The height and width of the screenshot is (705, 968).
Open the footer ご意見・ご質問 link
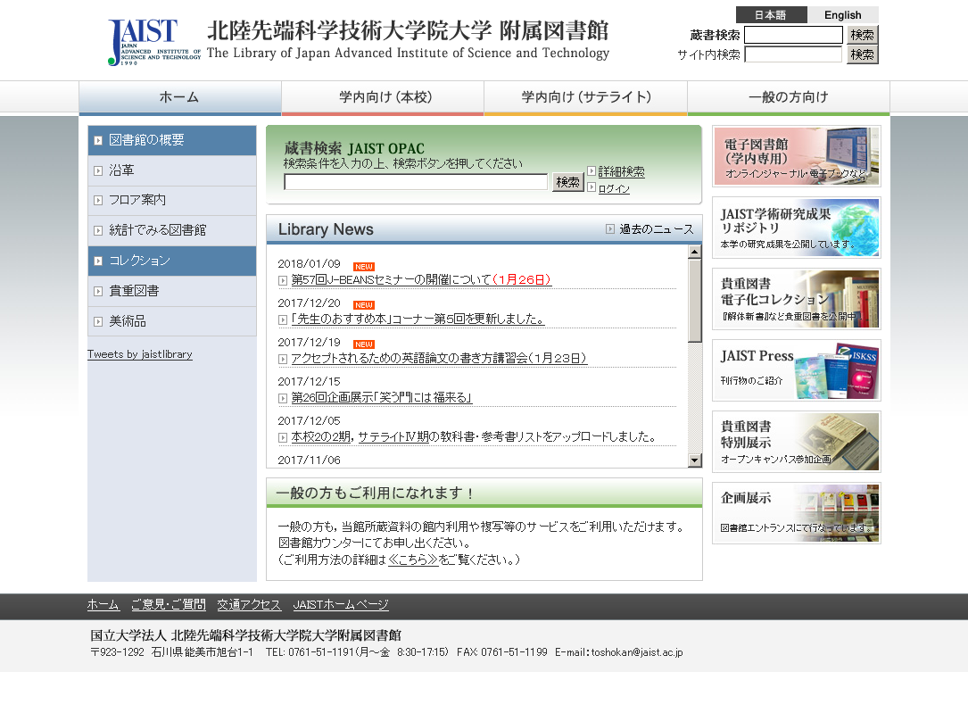[169, 605]
